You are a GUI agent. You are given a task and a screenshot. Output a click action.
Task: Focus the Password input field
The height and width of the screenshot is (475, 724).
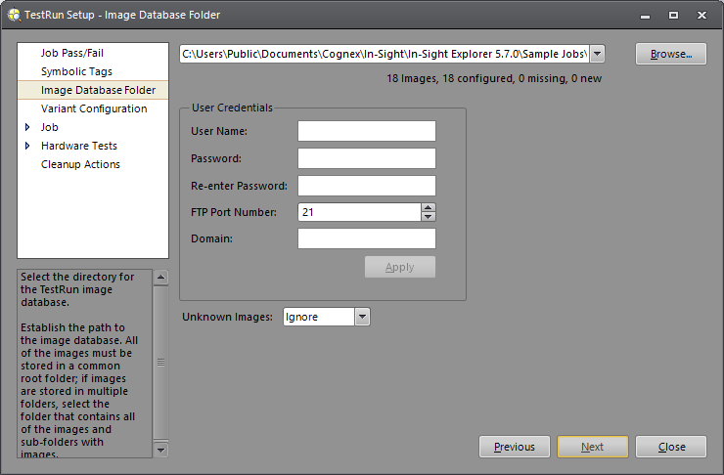(366, 158)
